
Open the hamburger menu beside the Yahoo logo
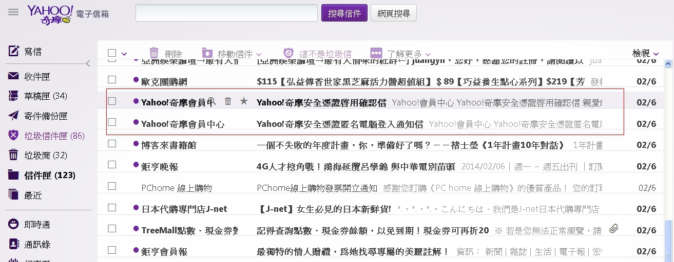(13, 12)
